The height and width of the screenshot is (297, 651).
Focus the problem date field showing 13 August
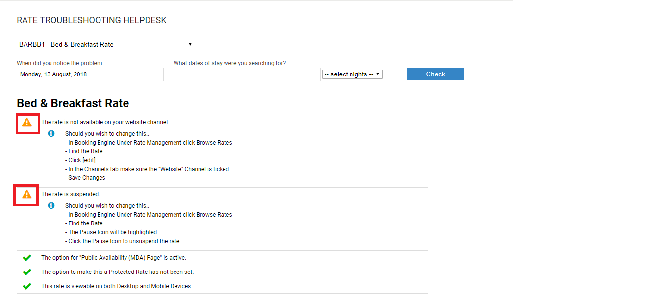click(x=90, y=74)
